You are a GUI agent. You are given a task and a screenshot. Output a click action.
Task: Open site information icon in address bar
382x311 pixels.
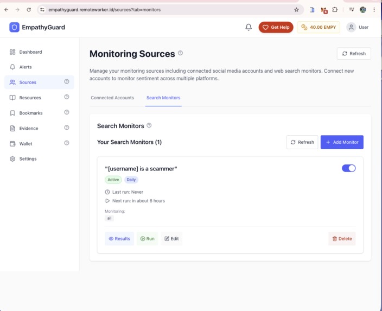(x=42, y=10)
